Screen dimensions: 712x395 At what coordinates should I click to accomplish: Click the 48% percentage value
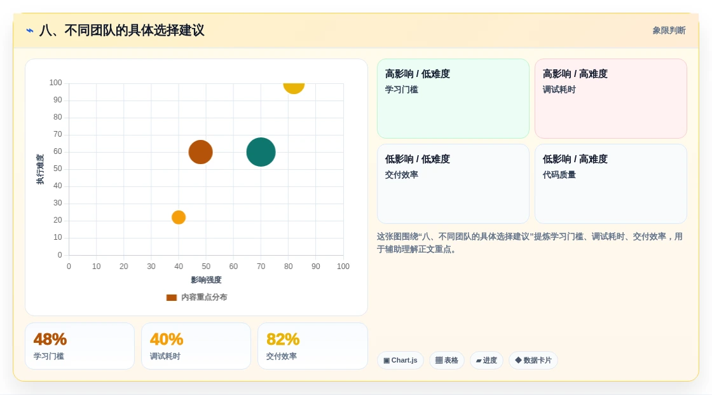click(x=50, y=339)
